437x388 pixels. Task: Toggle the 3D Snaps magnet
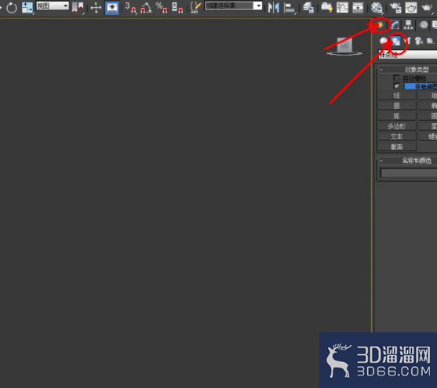click(x=131, y=8)
